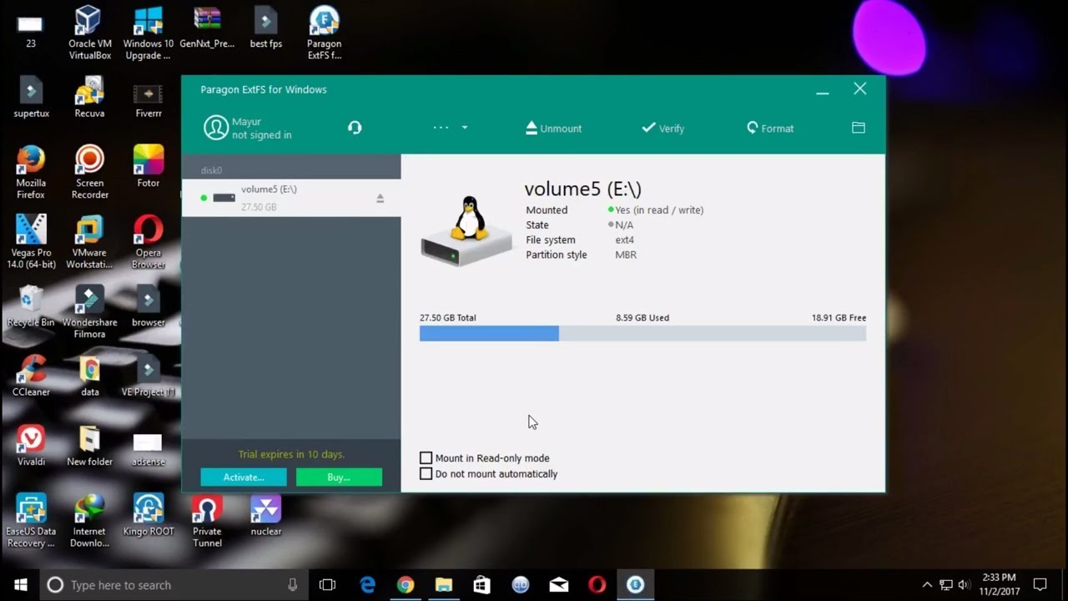Select Screen Recorder desktop icon
The image size is (1068, 601).
[x=89, y=172]
